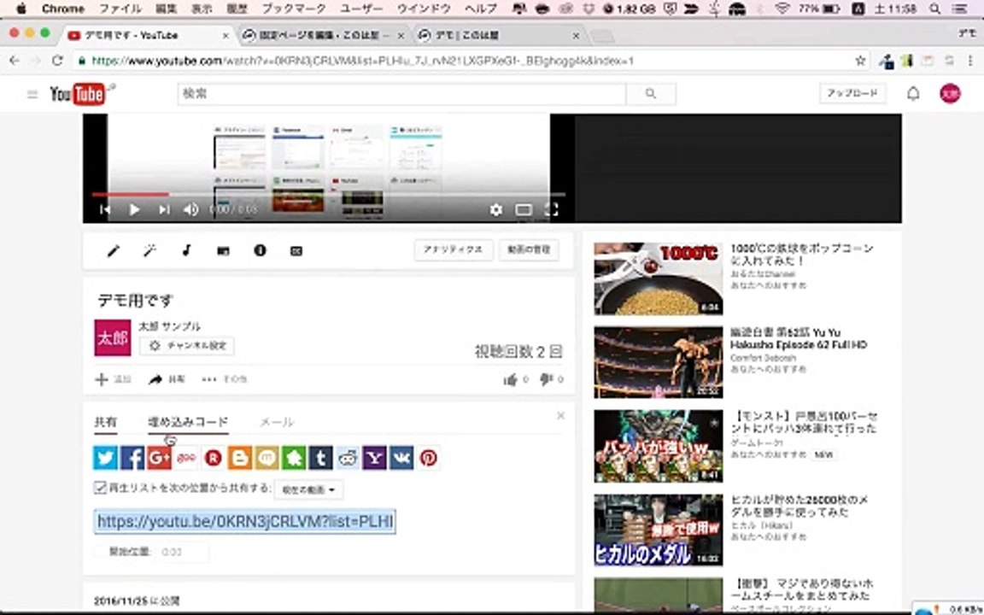This screenshot has width=984, height=615.
Task: Open the 1000℃ popcorn video thumbnail
Action: pos(659,278)
